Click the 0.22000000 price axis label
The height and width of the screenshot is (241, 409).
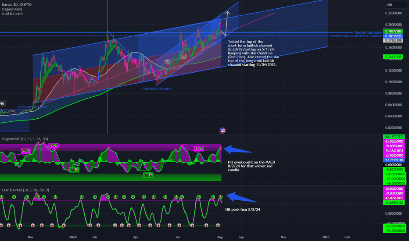coord(393,13)
